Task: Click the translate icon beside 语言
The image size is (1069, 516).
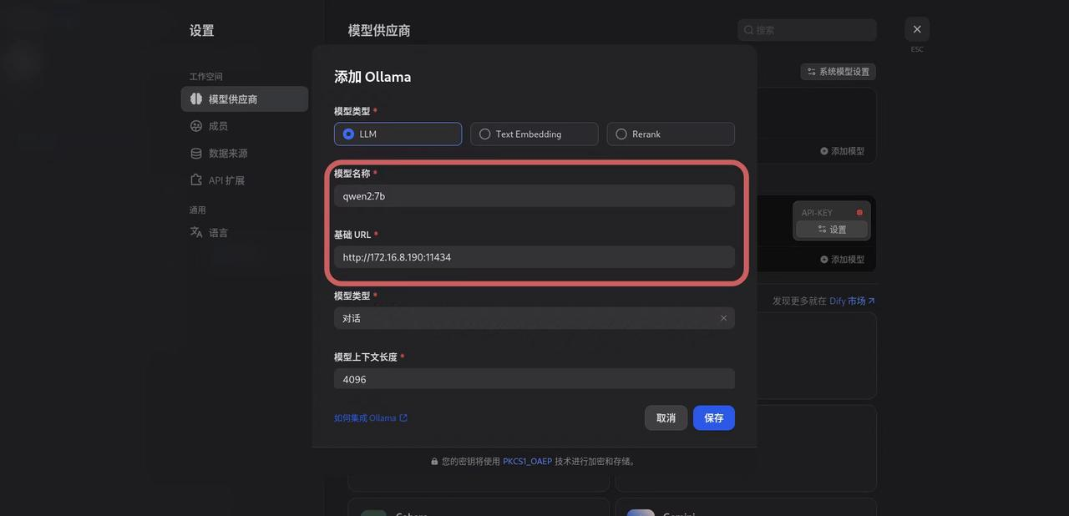Action: 196,232
